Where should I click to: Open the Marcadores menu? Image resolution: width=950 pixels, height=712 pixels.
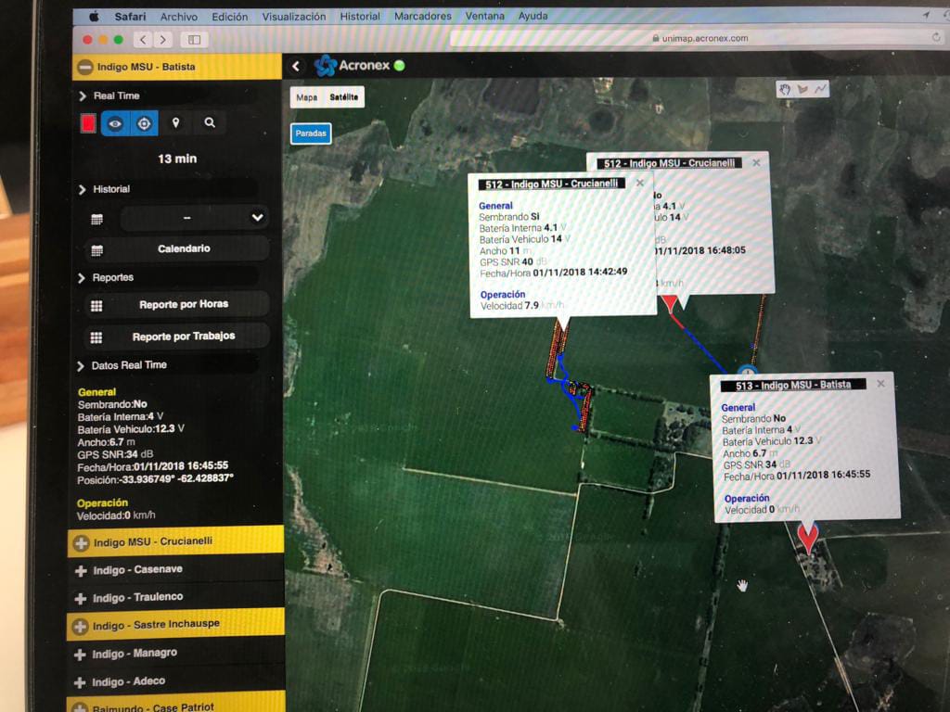(423, 17)
